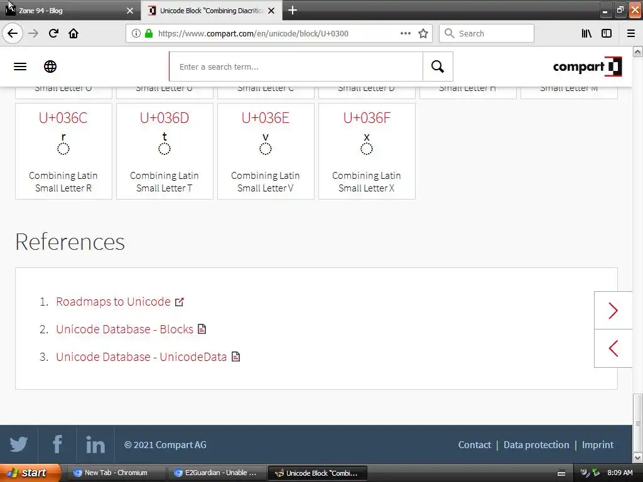643x482 pixels.
Task: Open the U+036C Combining Latin Small Letter R card
Action: tap(63, 151)
